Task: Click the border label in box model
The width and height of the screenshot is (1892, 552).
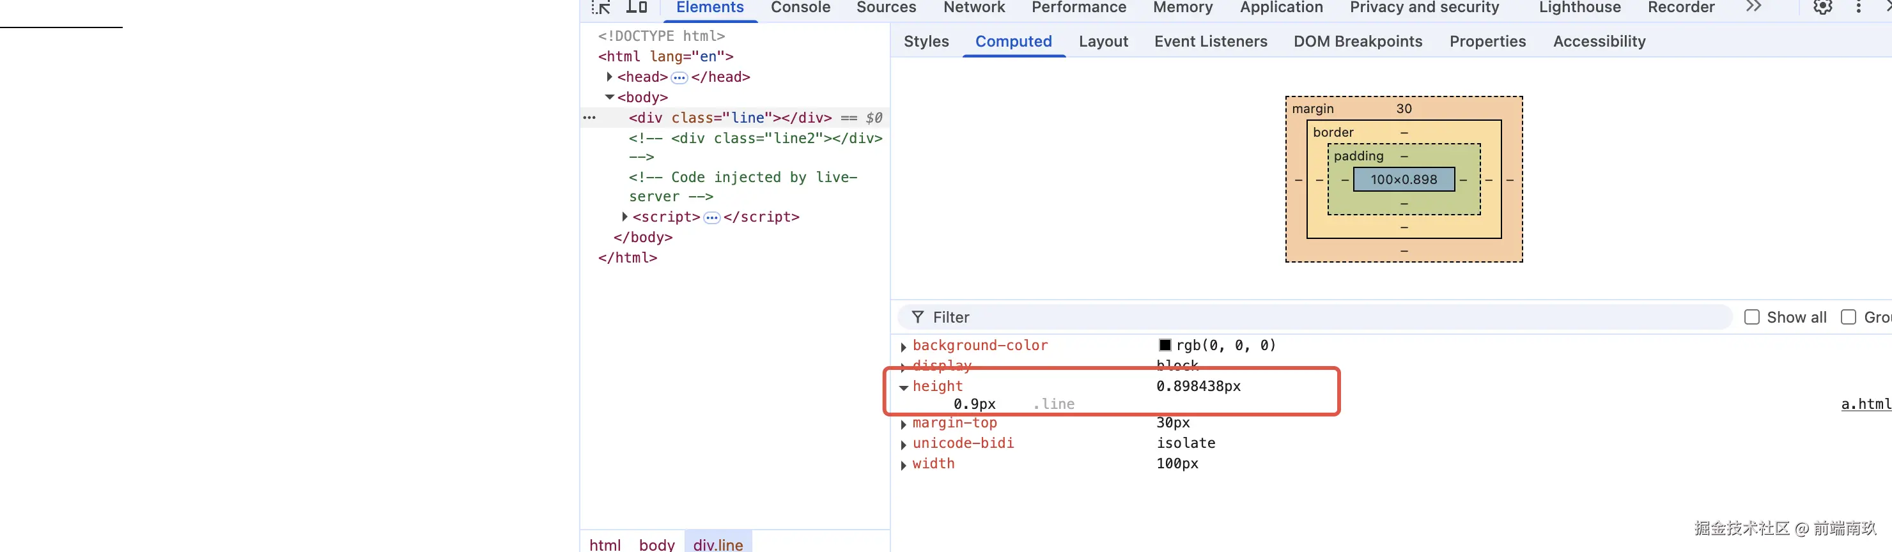Action: 1333,132
